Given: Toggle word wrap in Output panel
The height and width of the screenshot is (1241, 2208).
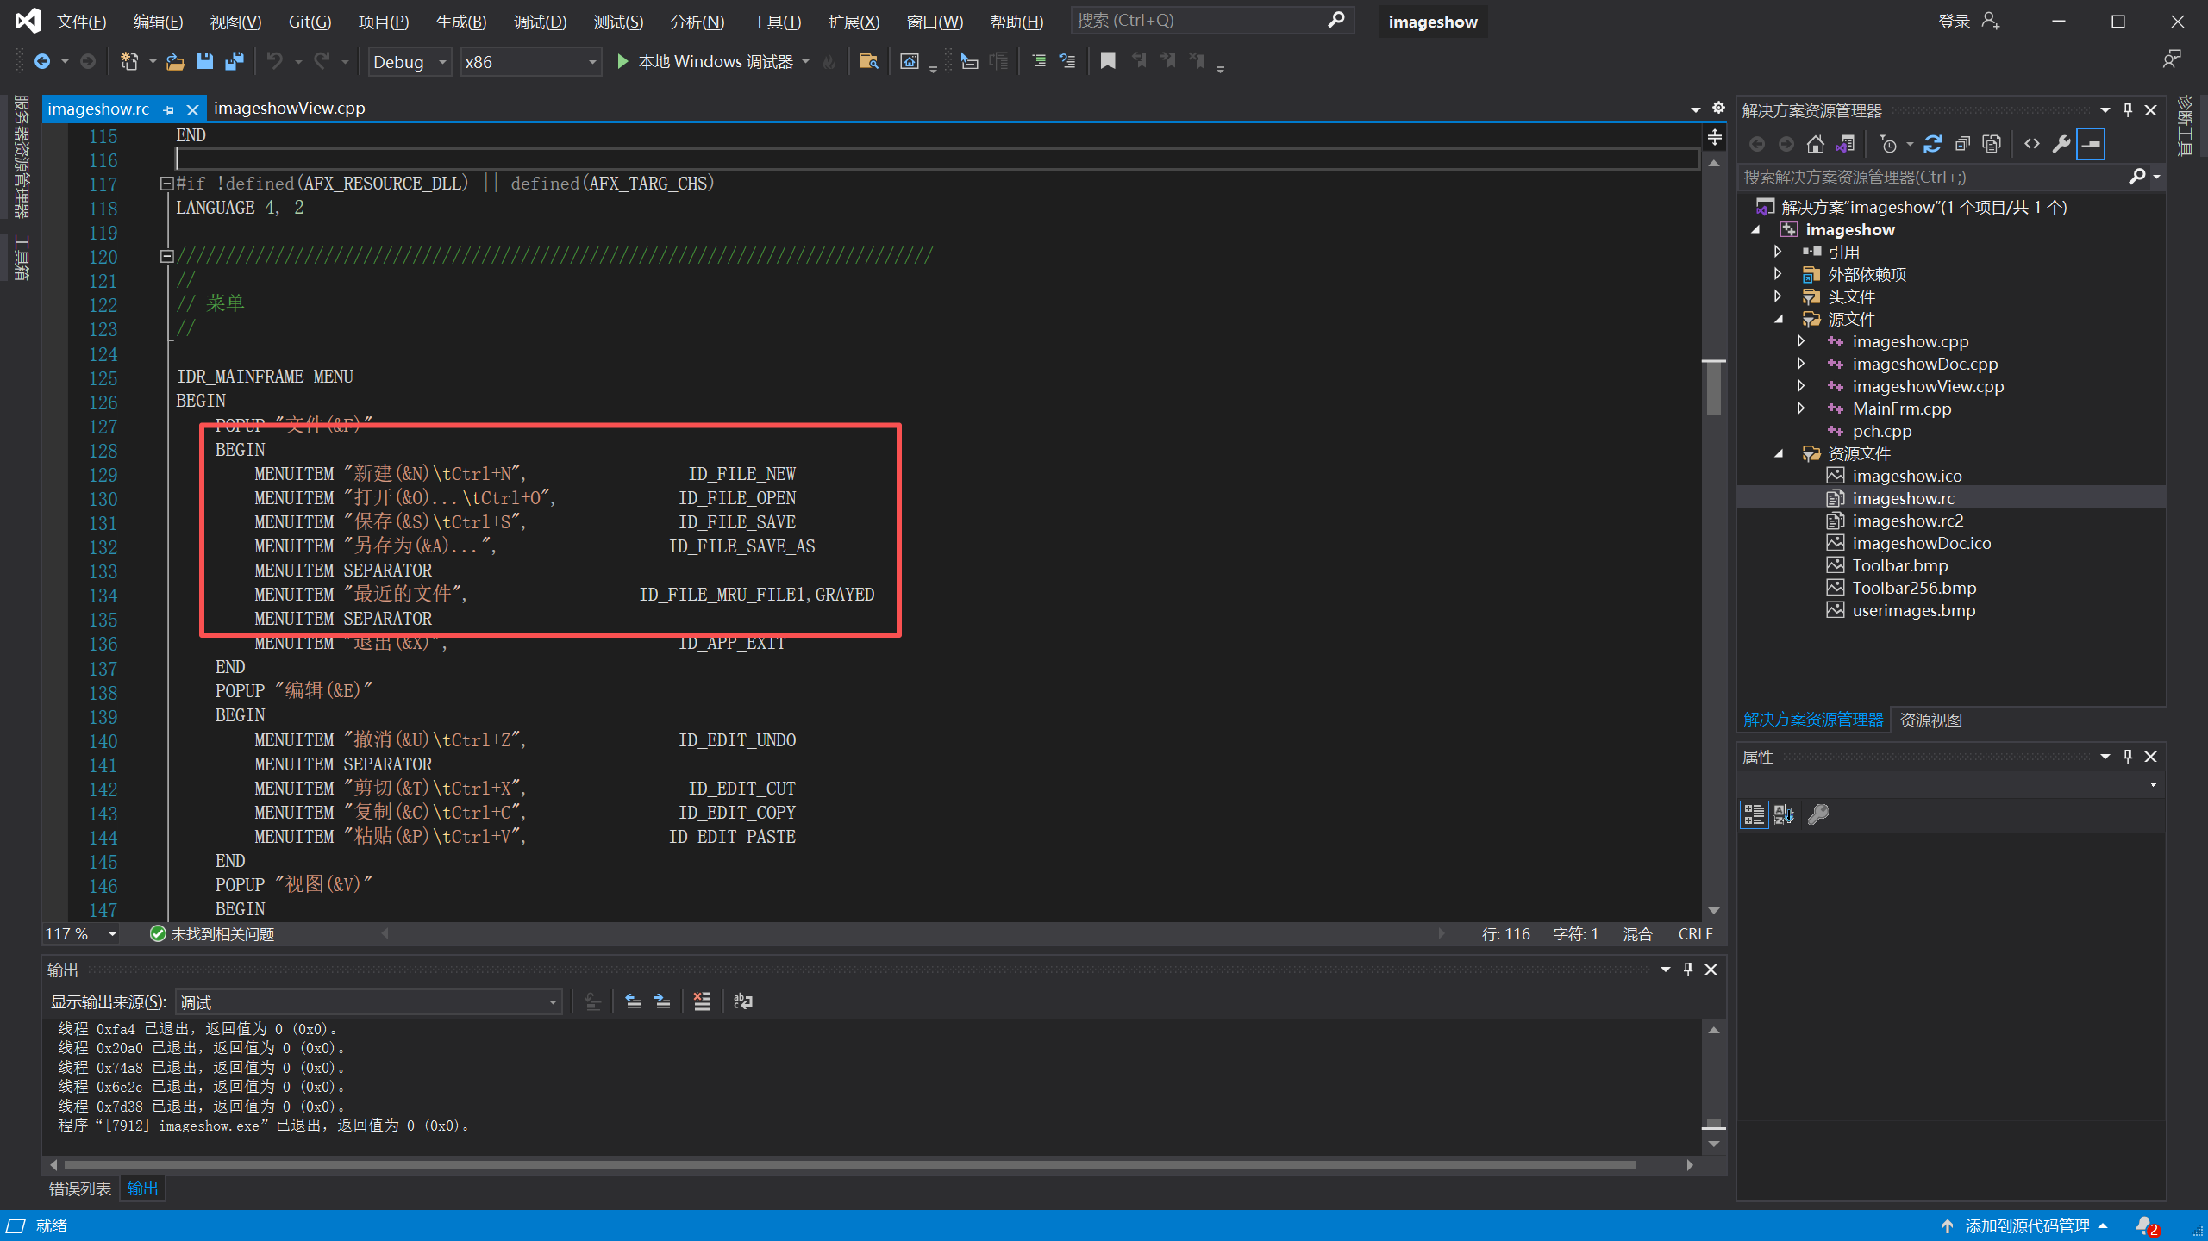Looking at the screenshot, I should (742, 1001).
